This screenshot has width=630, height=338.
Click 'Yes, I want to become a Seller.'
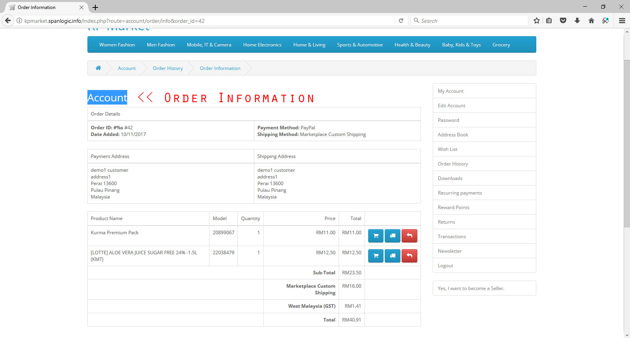tap(484, 288)
